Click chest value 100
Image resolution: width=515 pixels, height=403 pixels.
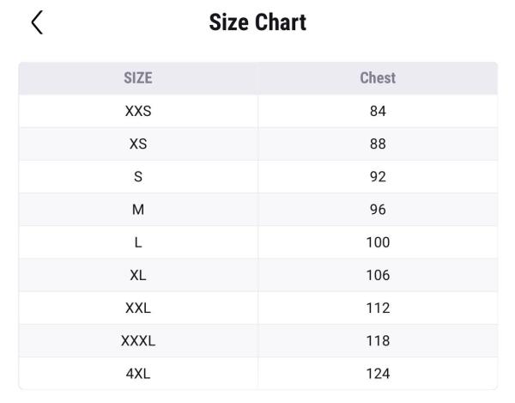pos(378,242)
